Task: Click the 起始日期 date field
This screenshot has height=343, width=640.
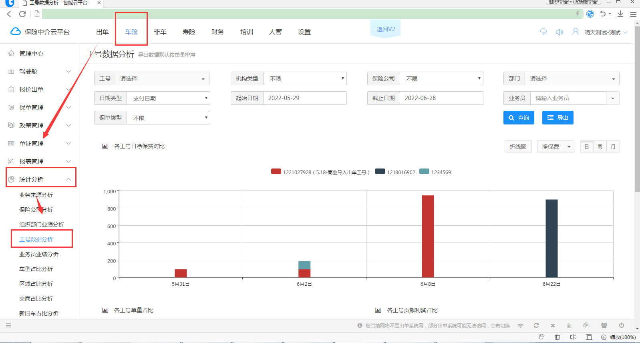Action: tap(305, 98)
